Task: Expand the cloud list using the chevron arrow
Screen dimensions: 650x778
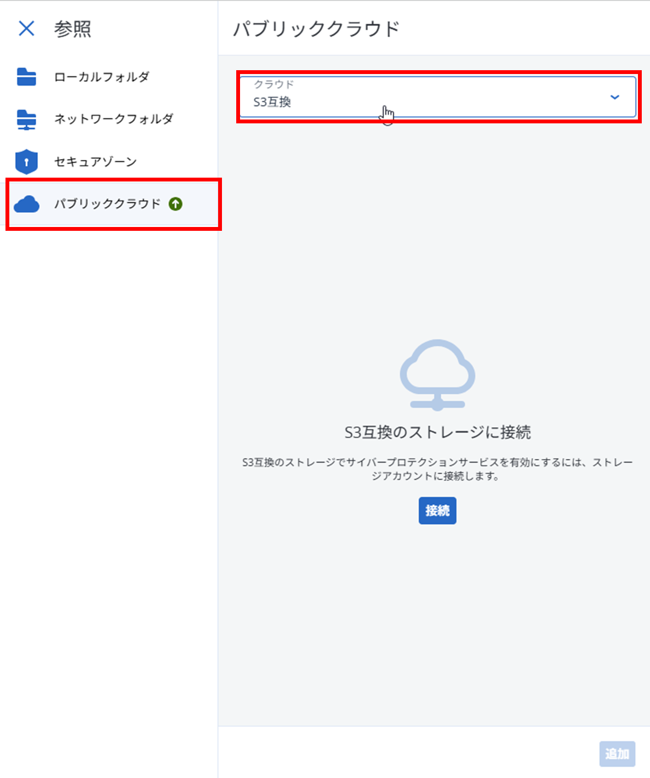Action: (614, 97)
